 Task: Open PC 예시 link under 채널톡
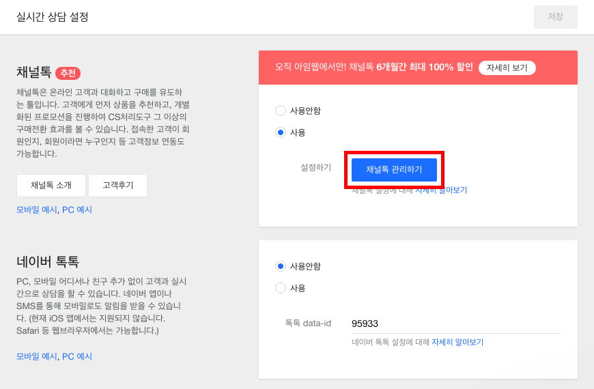point(77,210)
